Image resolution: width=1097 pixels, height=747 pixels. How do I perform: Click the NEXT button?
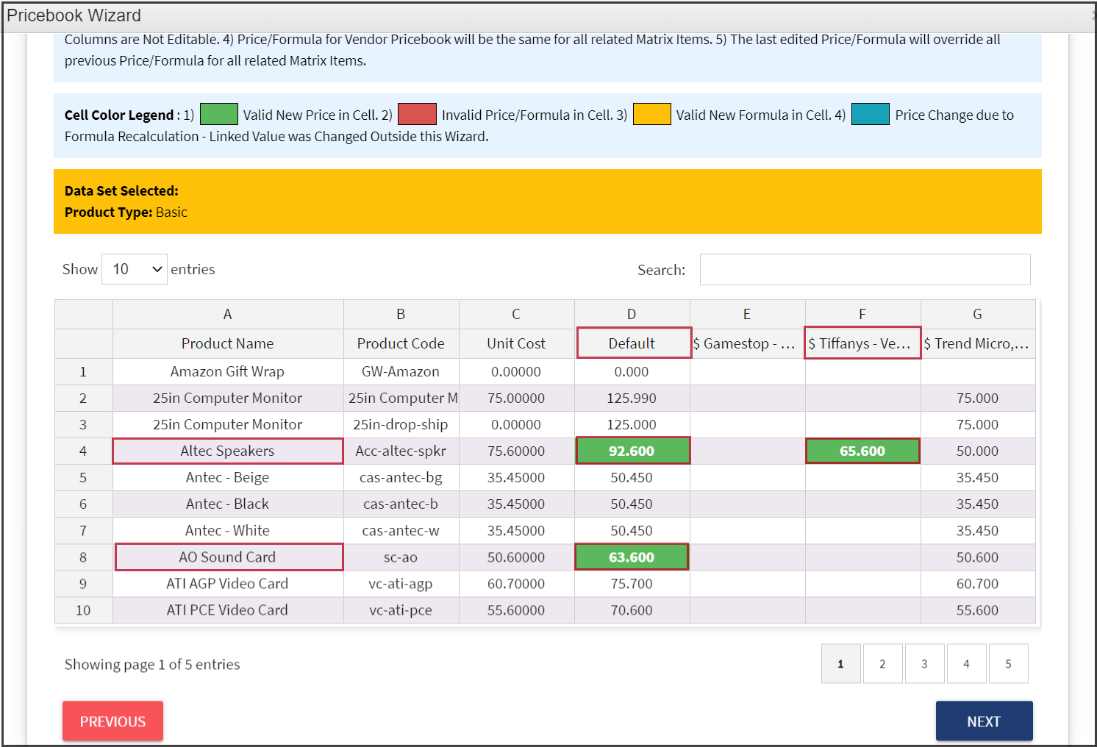point(984,721)
